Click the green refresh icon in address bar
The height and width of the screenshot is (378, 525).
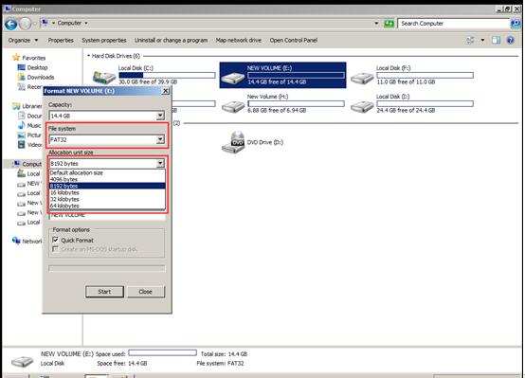point(389,24)
